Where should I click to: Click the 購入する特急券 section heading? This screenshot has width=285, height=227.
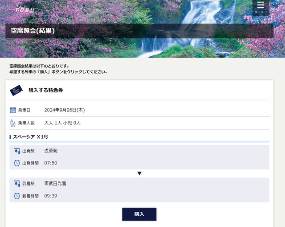(46, 91)
